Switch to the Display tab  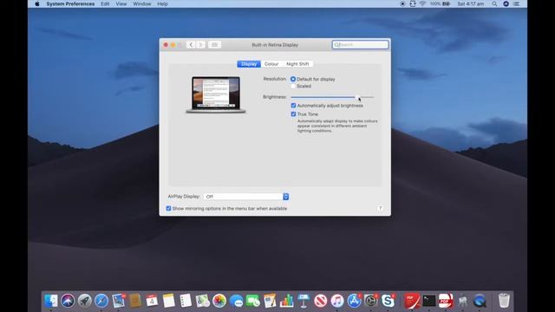pos(249,64)
